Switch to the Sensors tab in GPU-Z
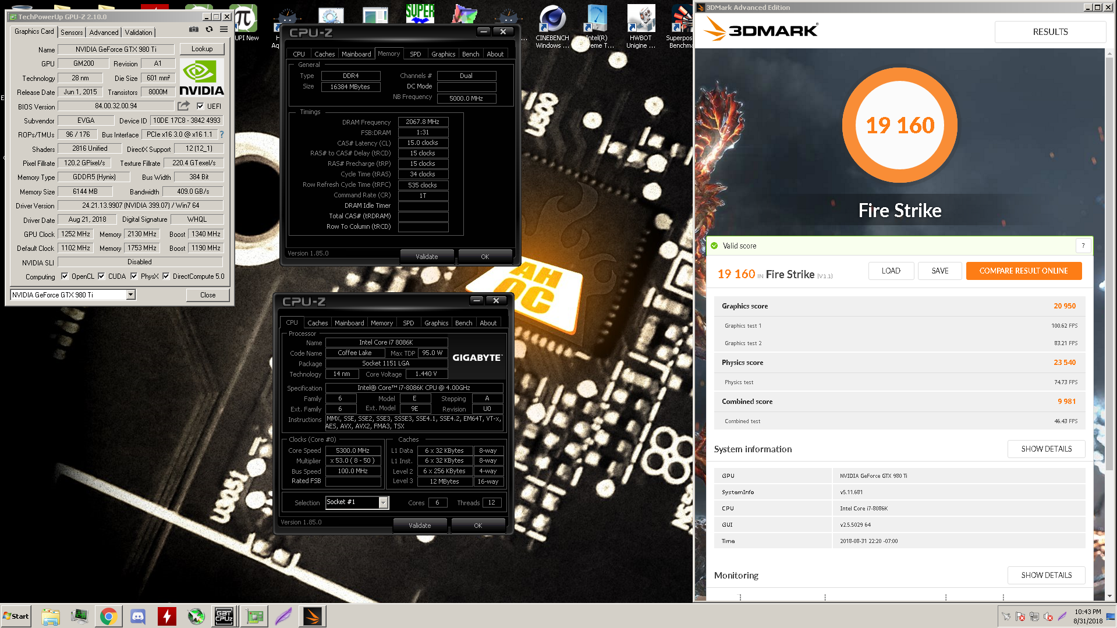Image resolution: width=1117 pixels, height=628 pixels. click(72, 33)
